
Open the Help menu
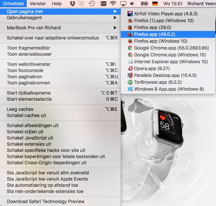[57, 4]
